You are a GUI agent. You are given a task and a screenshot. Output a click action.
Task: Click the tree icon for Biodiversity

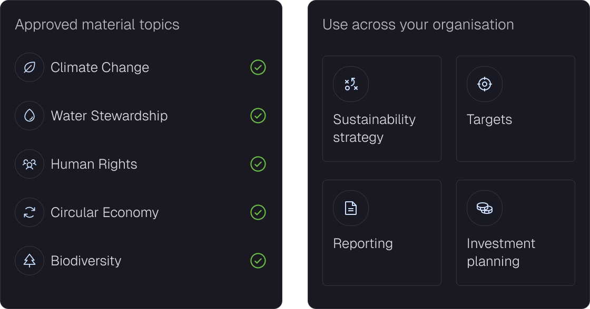pyautogui.click(x=29, y=261)
